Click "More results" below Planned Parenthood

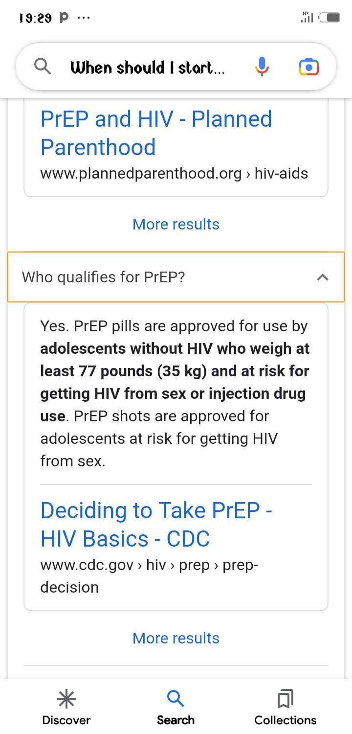pyautogui.click(x=176, y=224)
